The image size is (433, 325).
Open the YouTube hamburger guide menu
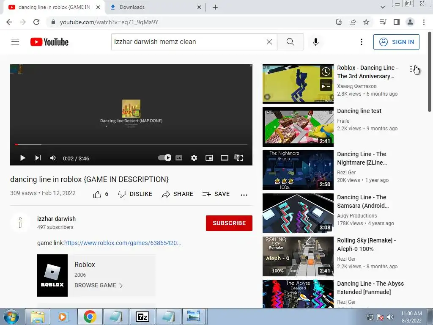tap(15, 42)
